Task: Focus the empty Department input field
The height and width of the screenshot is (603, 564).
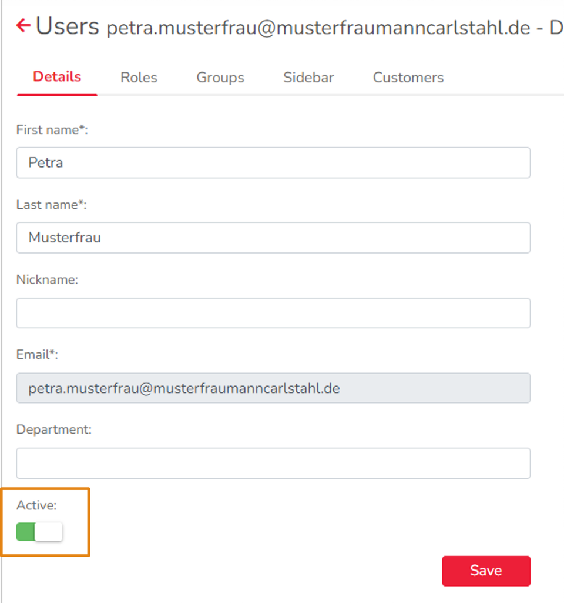Action: 273,464
